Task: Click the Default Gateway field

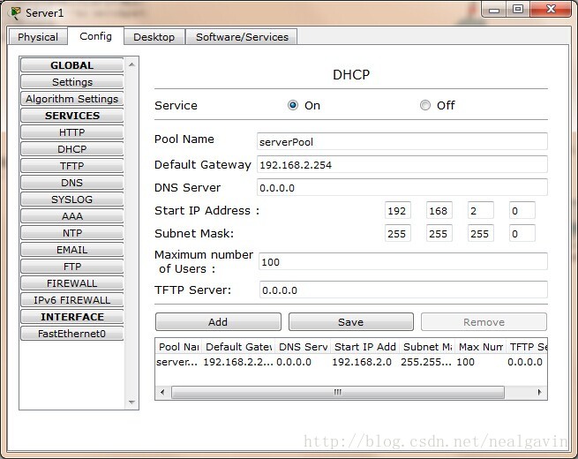Action: pyautogui.click(x=402, y=164)
